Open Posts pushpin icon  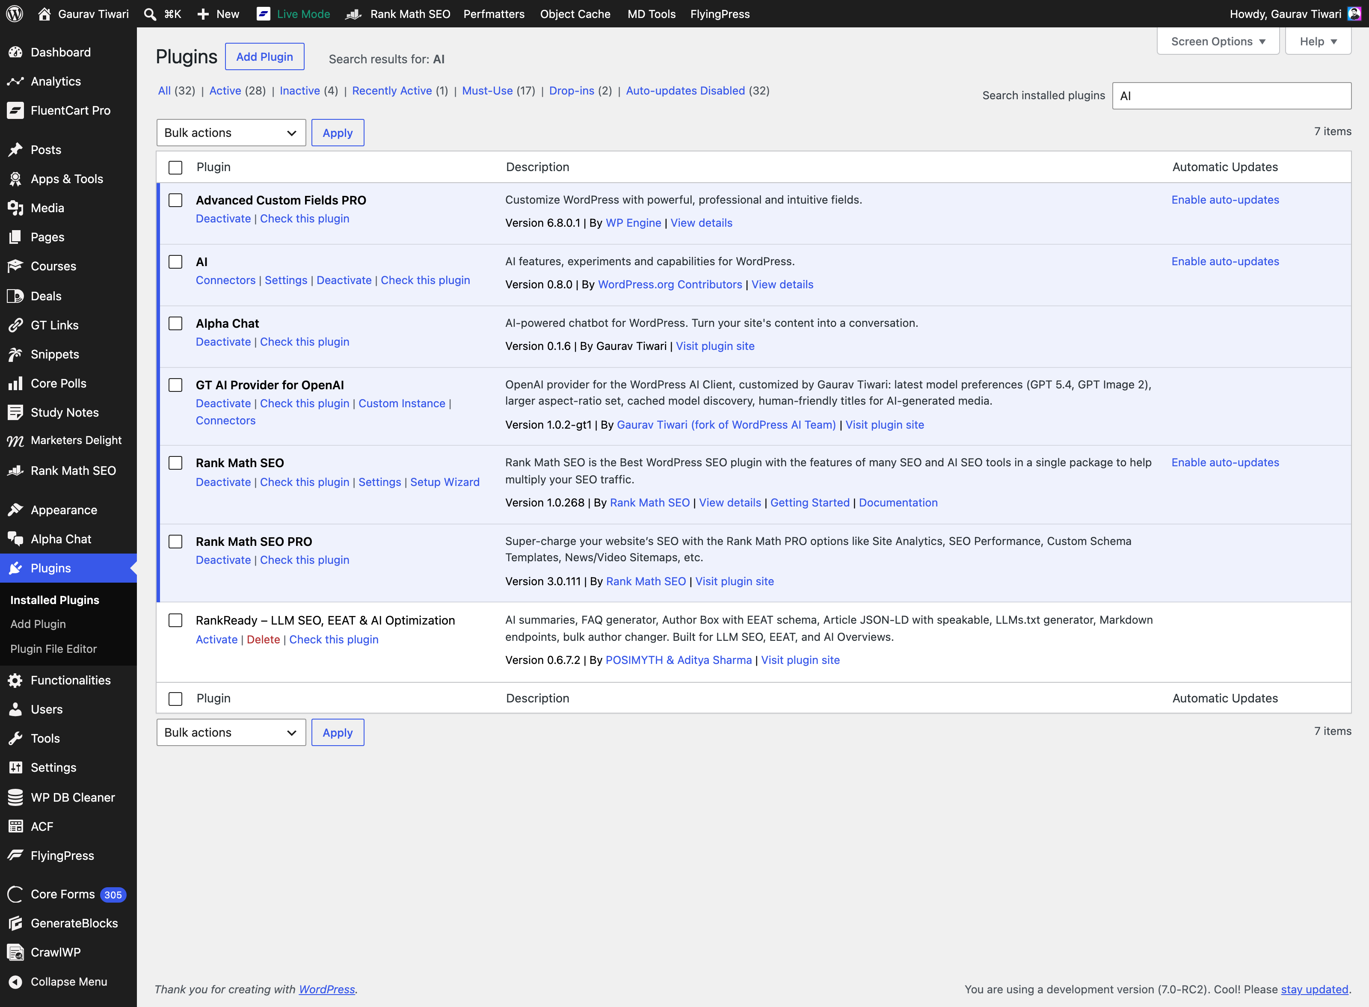tap(15, 149)
